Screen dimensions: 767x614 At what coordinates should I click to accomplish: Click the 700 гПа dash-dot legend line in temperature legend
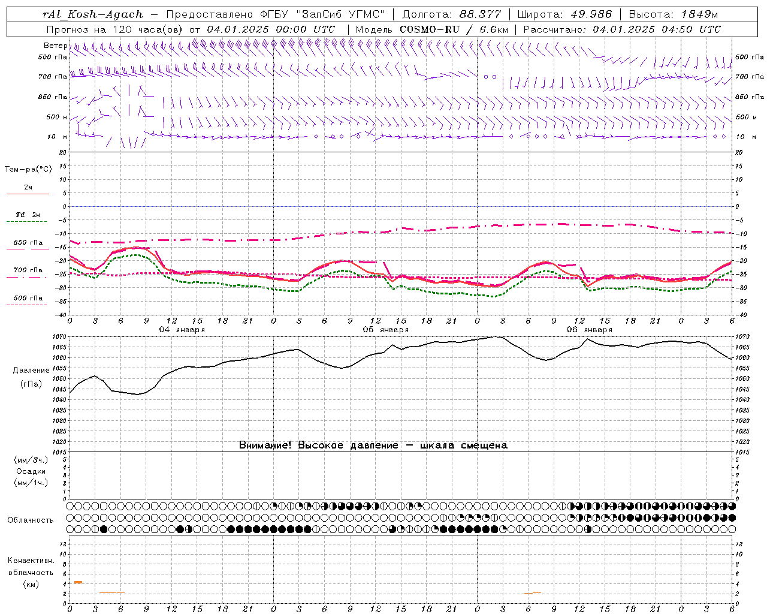point(28,278)
